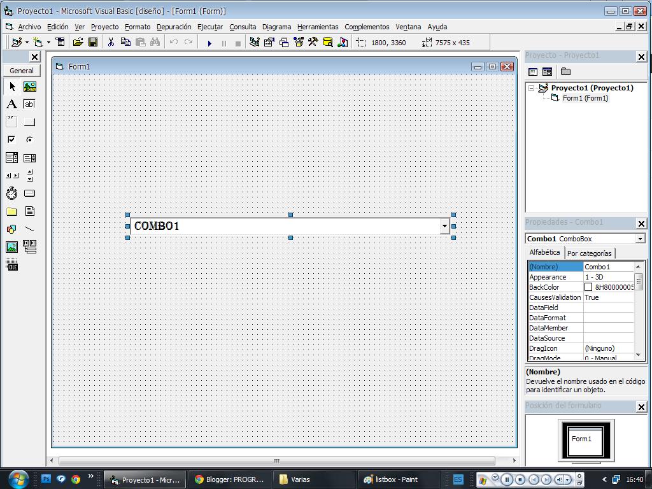Click Open Project toolbar icon
652x489 pixels.
(x=78, y=43)
